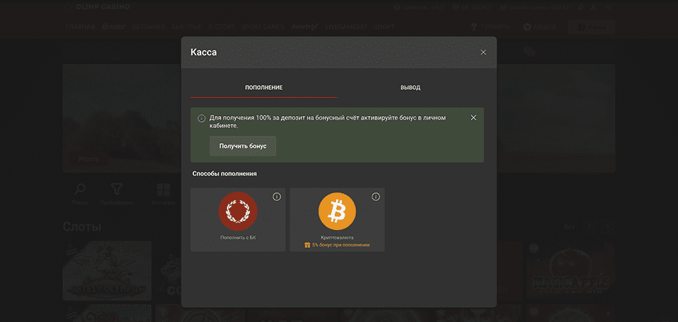Click the Баланс казино indicator

tap(536, 7)
